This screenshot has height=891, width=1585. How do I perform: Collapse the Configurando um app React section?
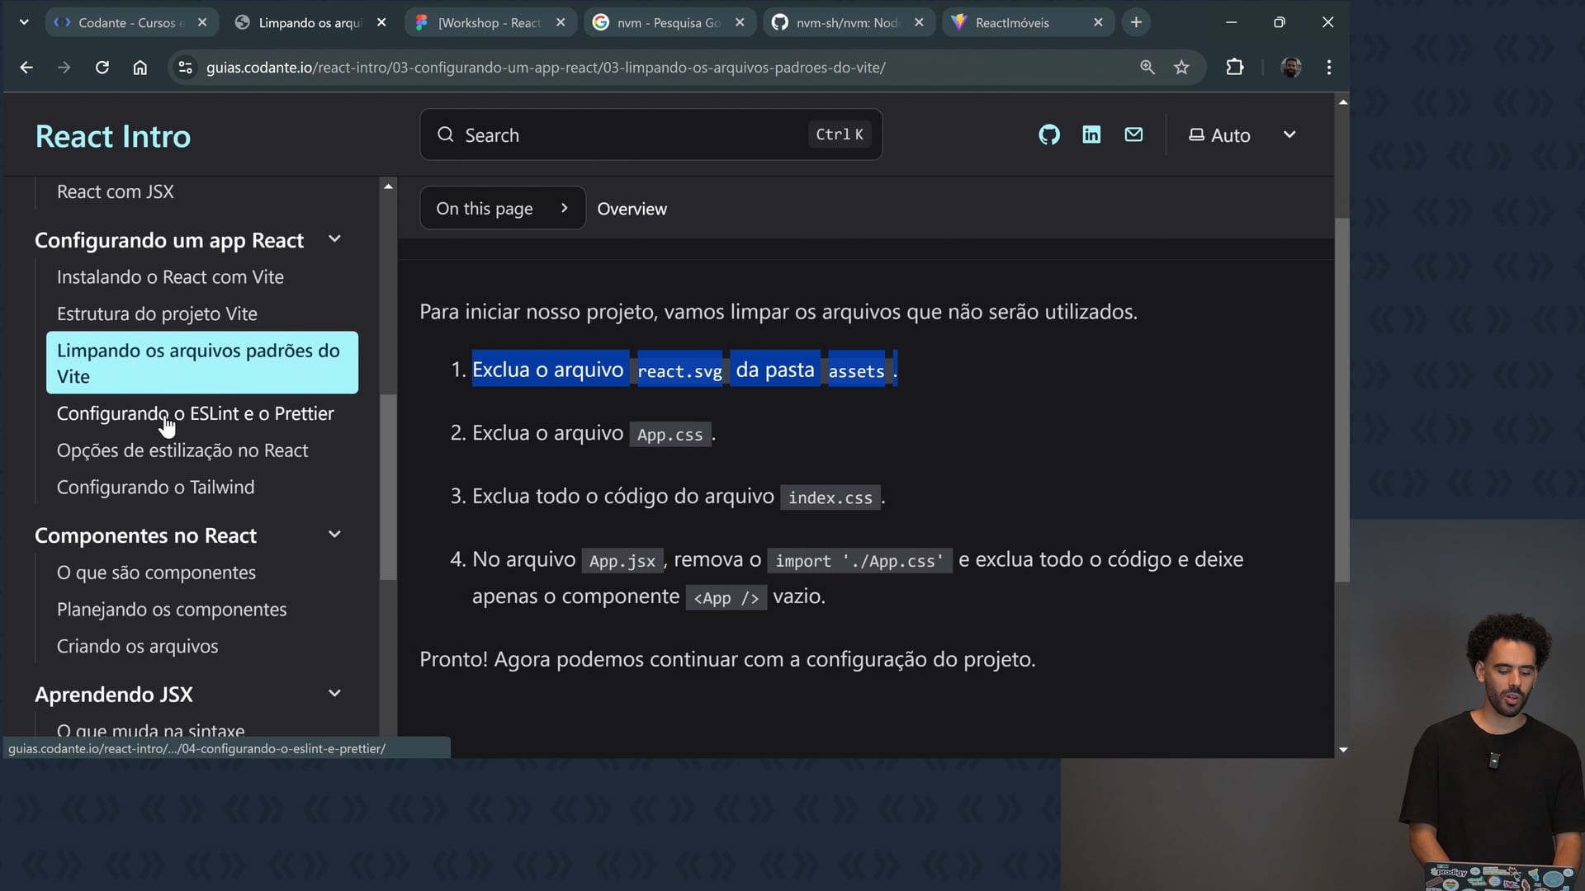pos(334,239)
